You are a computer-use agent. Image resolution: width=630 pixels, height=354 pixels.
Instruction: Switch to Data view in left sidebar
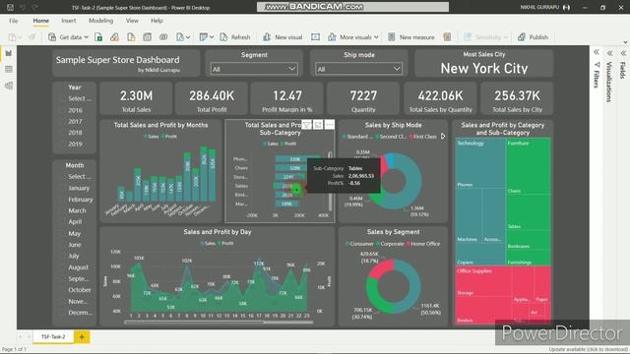(9, 70)
